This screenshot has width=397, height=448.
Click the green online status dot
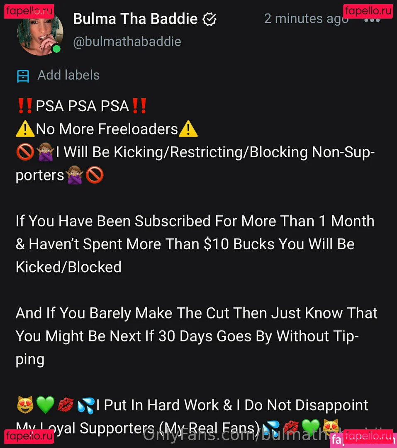56,49
